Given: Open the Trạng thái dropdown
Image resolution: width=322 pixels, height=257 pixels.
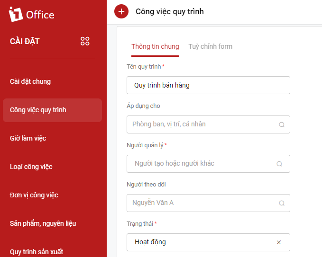Looking at the screenshot, I should 208,242.
